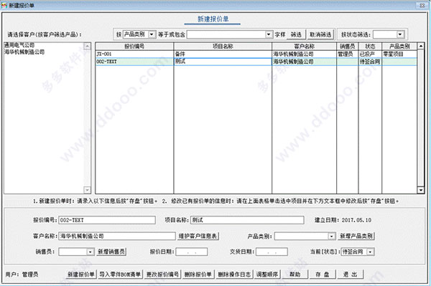Click the 报价编号 column header

click(134, 47)
